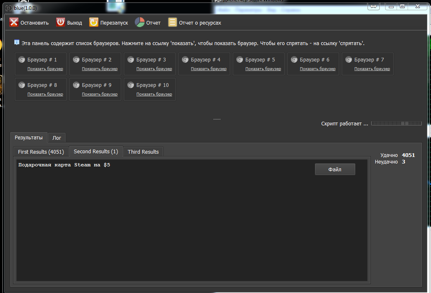Show browser via link under Браузер # 3
Image resolution: width=431 pixels, height=293 pixels.
pyautogui.click(x=154, y=69)
